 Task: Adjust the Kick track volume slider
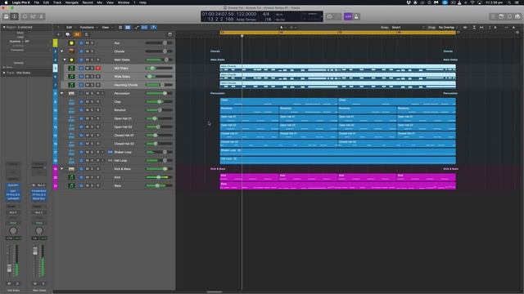coord(159,177)
